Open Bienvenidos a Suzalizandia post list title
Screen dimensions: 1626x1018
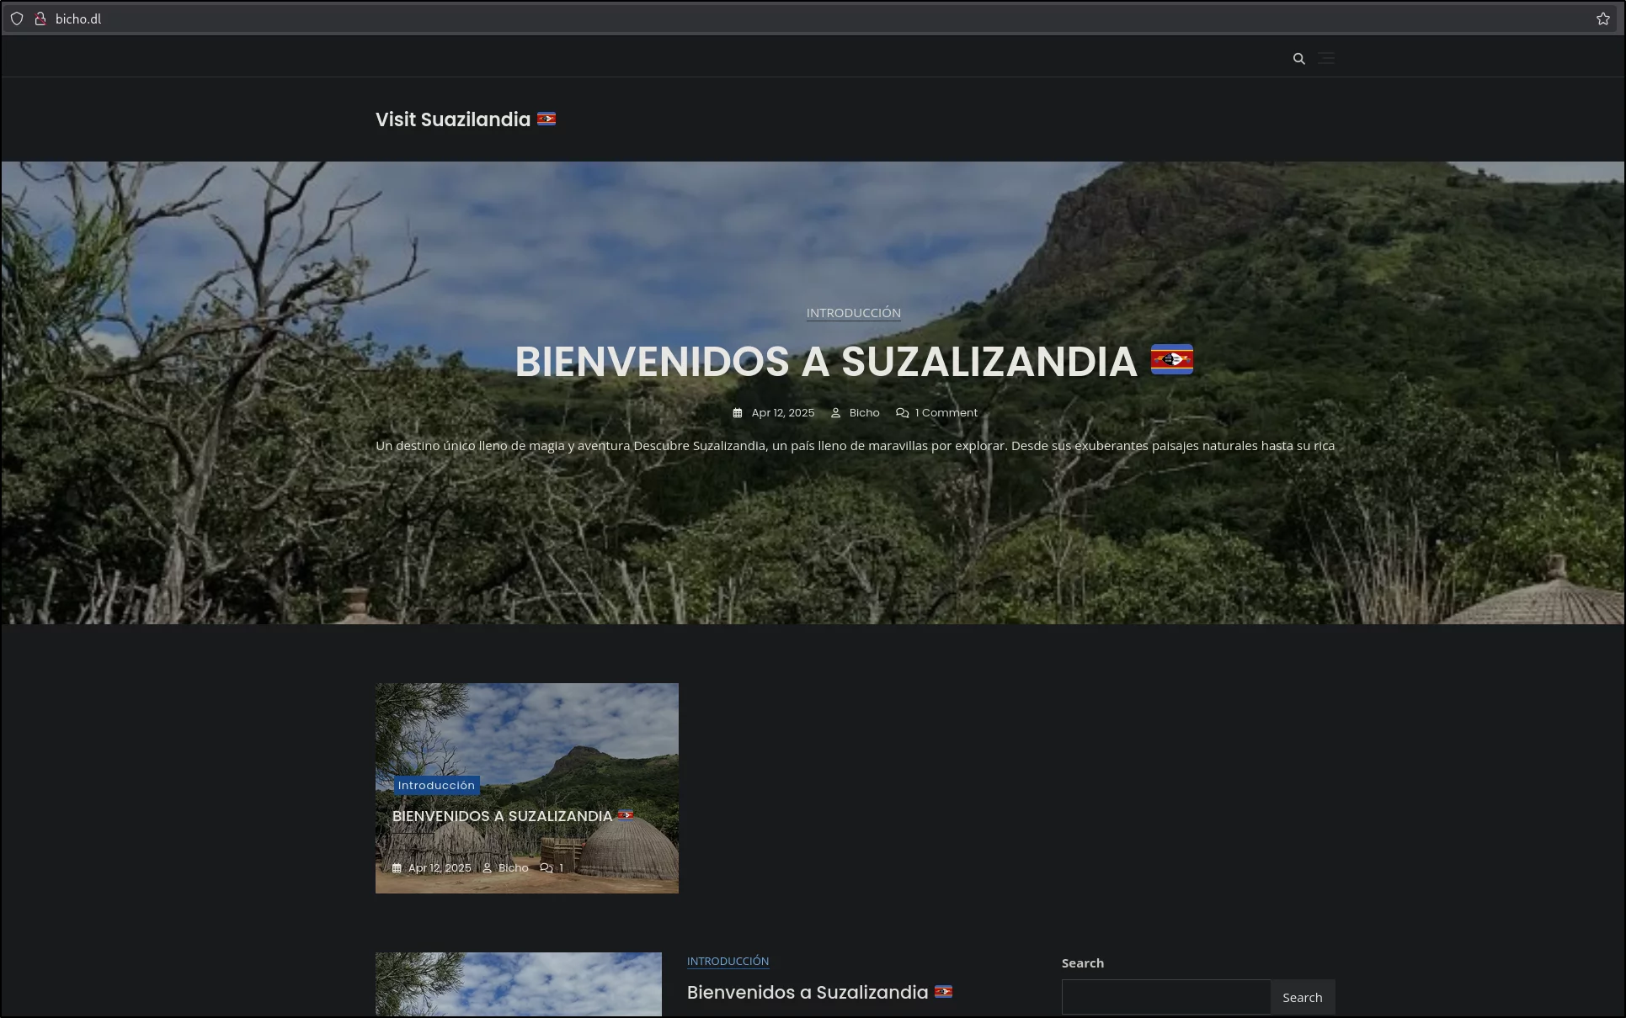(x=819, y=993)
